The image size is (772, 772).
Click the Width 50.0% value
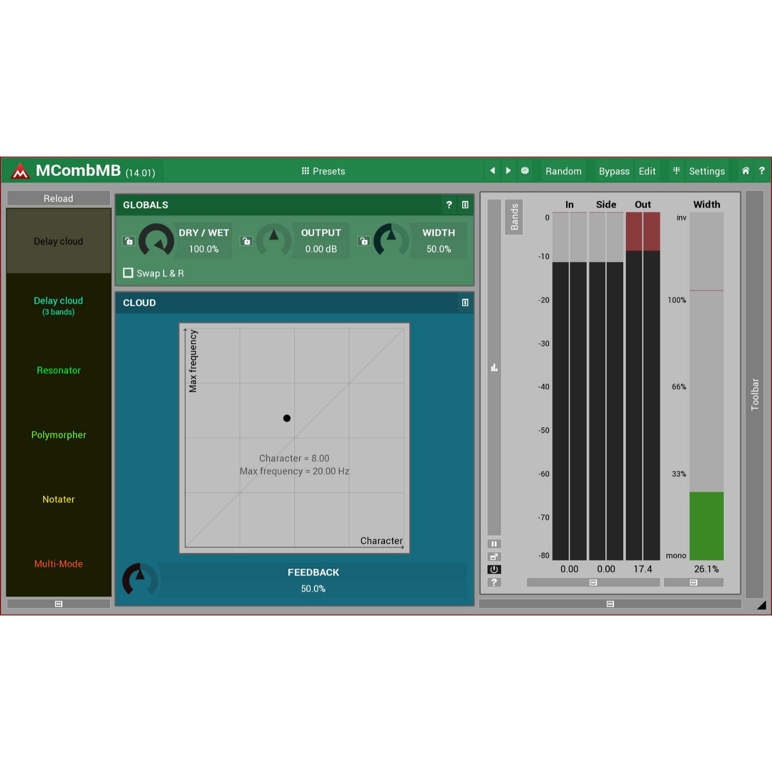click(x=438, y=249)
